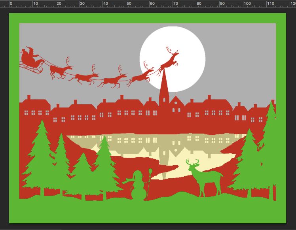296x230 pixels.
Task: Click Santa's sleigh silhouette
Action: tap(32, 60)
